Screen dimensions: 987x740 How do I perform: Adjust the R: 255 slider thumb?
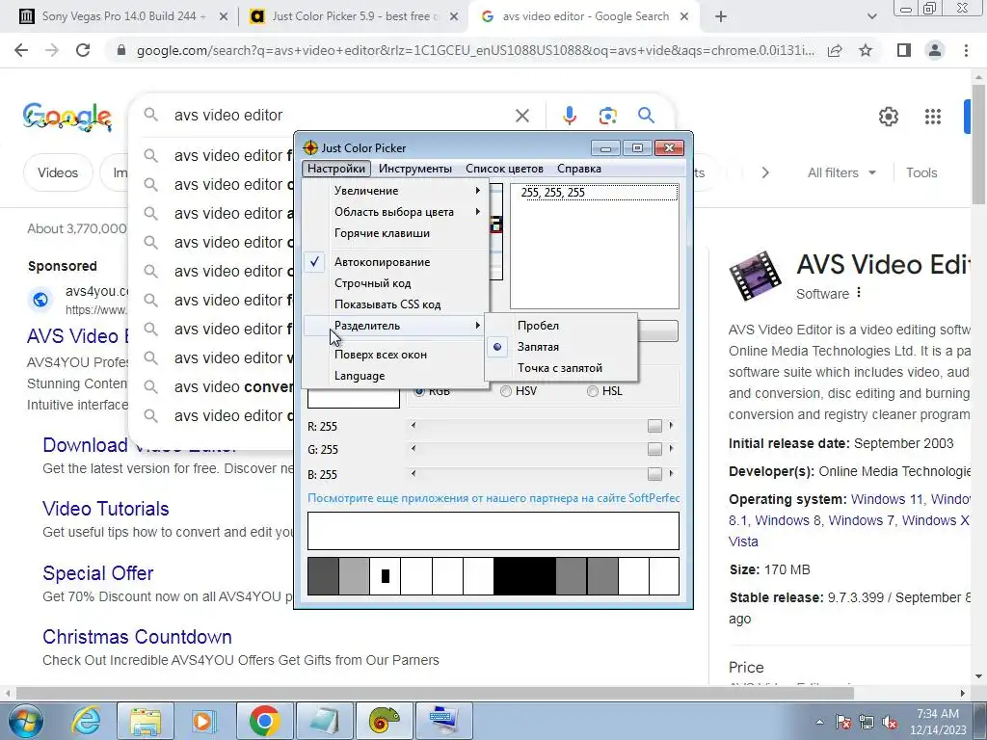[654, 426]
